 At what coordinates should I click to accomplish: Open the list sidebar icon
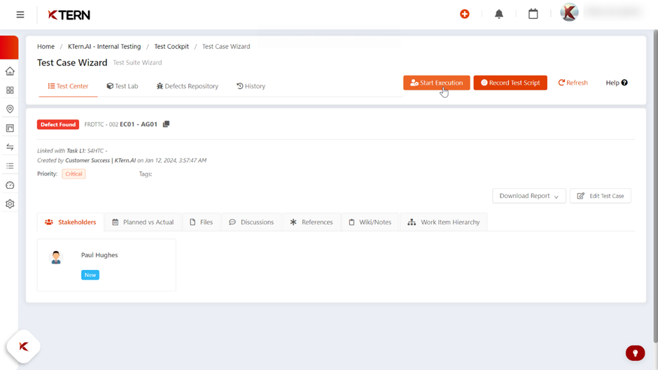[x=10, y=166]
